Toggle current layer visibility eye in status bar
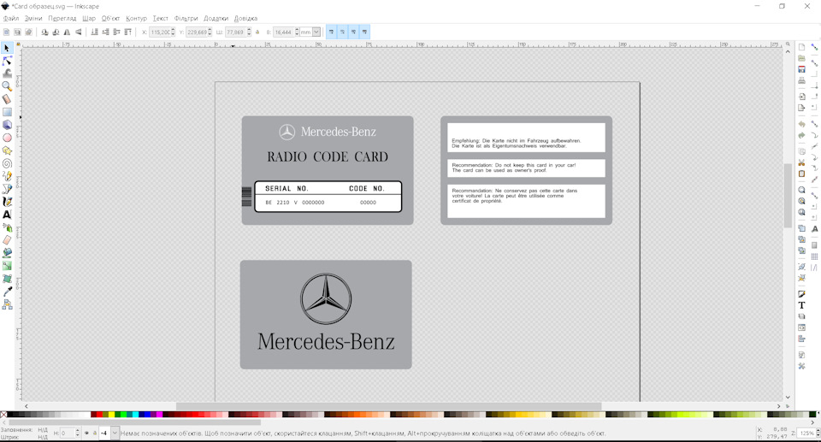The image size is (821, 442). coord(87,433)
